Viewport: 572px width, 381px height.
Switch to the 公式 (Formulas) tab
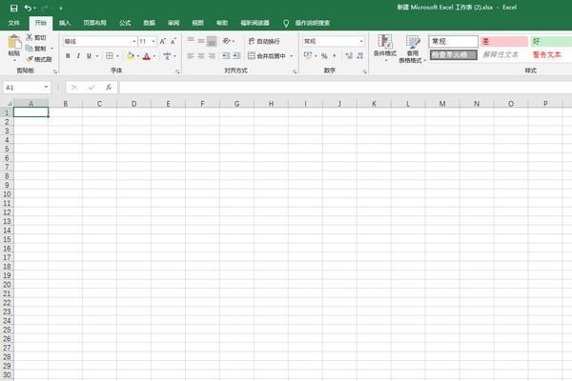click(125, 23)
